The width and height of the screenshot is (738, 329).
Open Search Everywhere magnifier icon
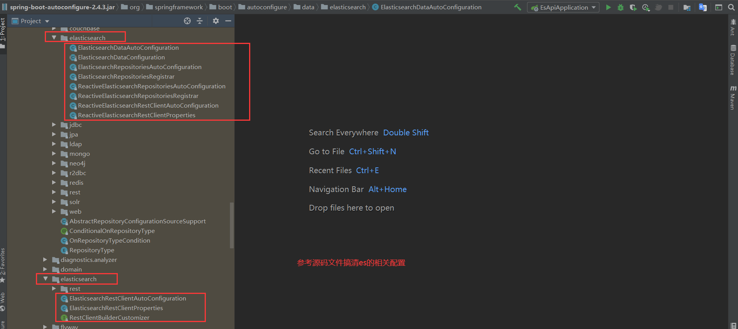tap(731, 7)
